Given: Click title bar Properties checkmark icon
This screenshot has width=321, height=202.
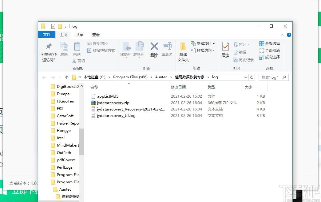Looking at the screenshot, I should point(53,26).
